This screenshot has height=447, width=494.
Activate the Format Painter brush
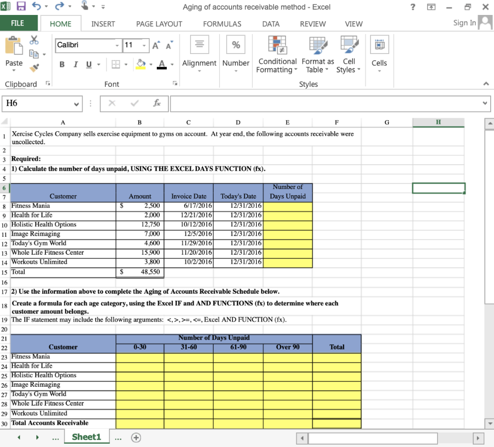34,68
